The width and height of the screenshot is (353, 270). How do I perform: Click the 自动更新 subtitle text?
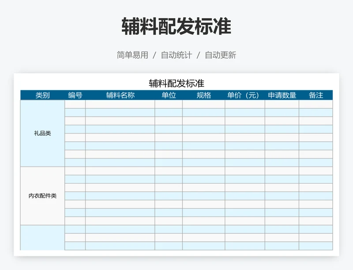(x=220, y=55)
